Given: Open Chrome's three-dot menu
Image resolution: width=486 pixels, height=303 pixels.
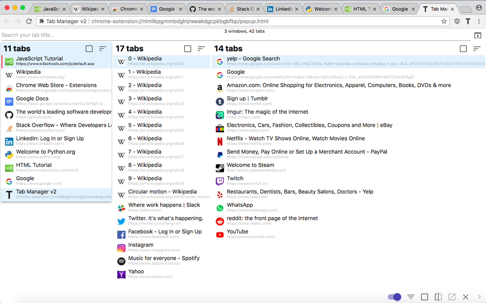Looking at the screenshot, I should [479, 21].
